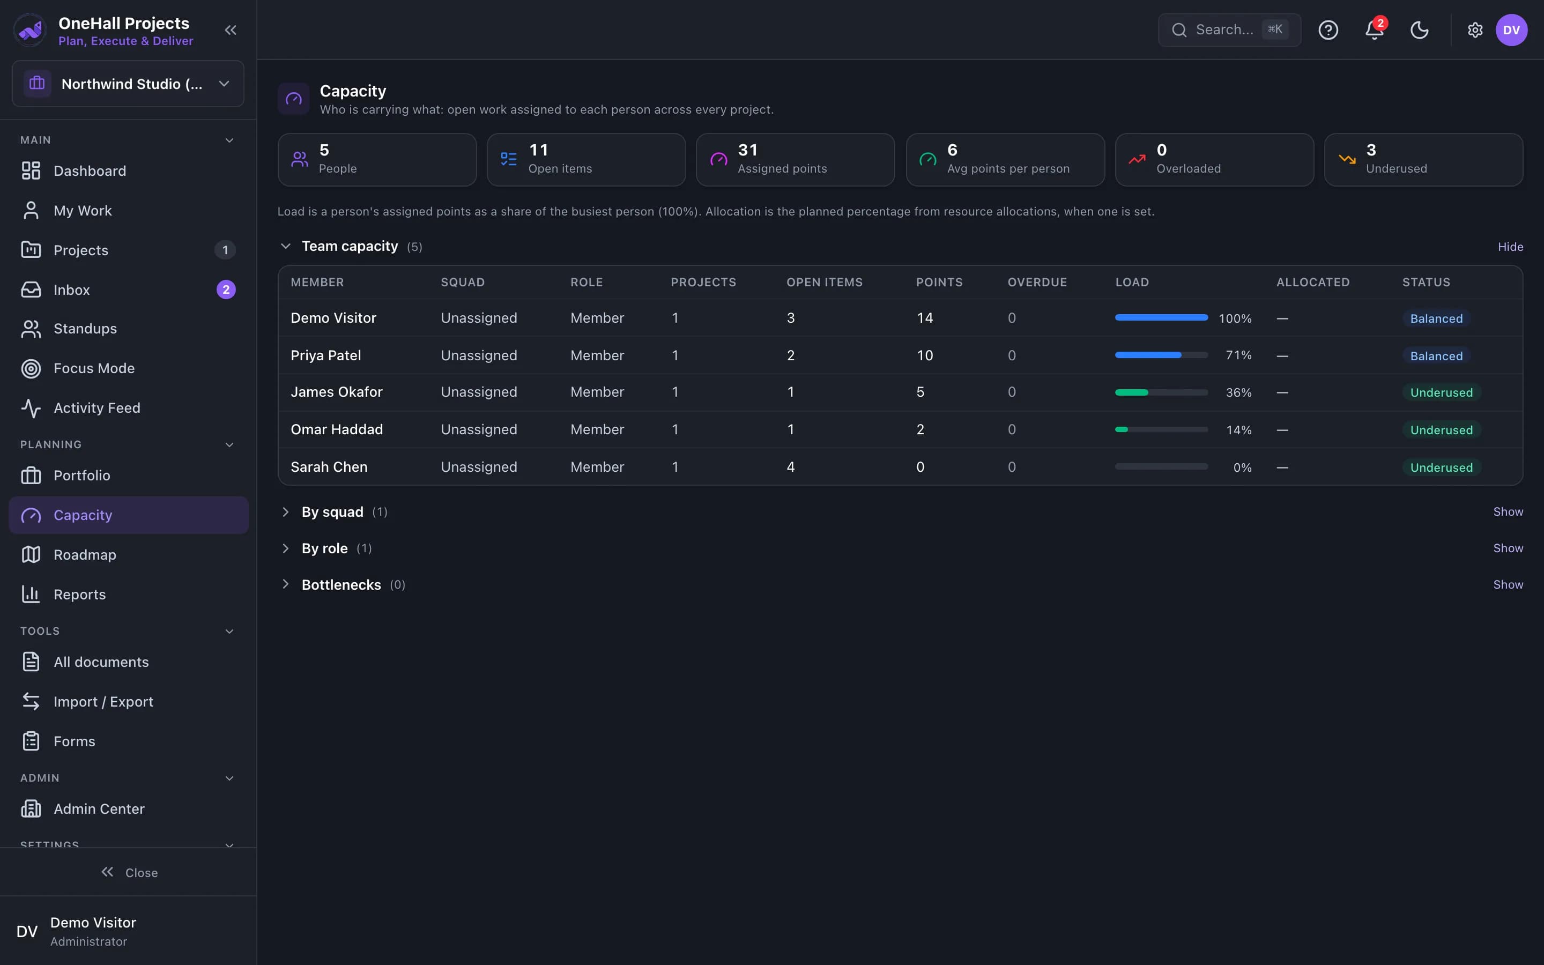Click the Projects count badge 1

pyautogui.click(x=225, y=249)
